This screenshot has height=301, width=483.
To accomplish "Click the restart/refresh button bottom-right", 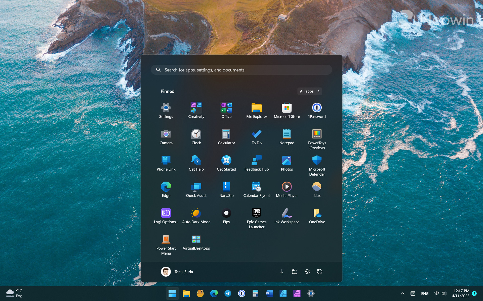I will tap(319, 272).
